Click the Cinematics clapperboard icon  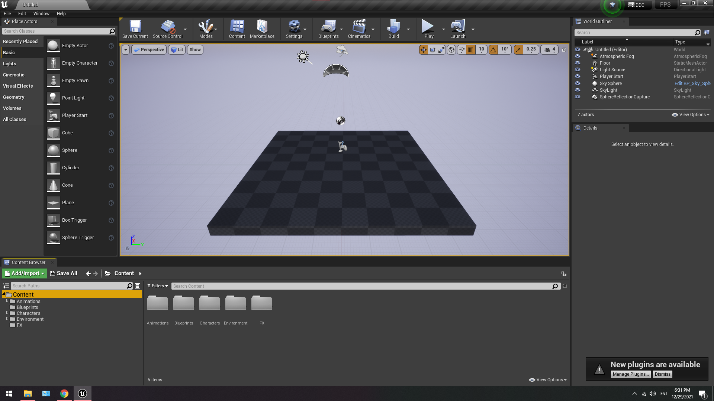click(x=359, y=27)
